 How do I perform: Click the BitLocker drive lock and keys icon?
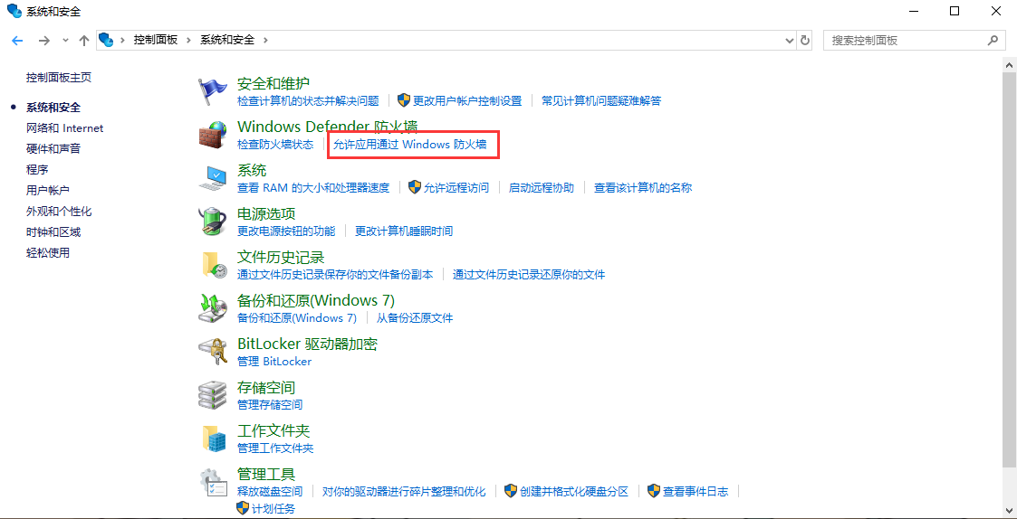[214, 352]
